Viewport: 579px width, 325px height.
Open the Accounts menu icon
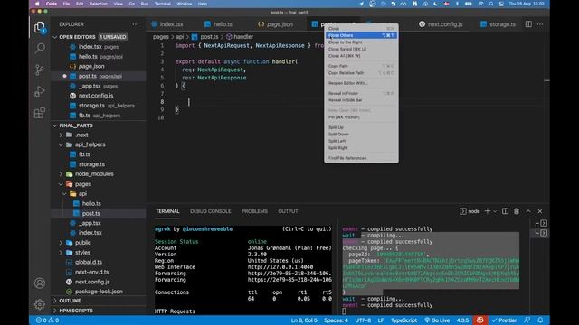pos(40,283)
